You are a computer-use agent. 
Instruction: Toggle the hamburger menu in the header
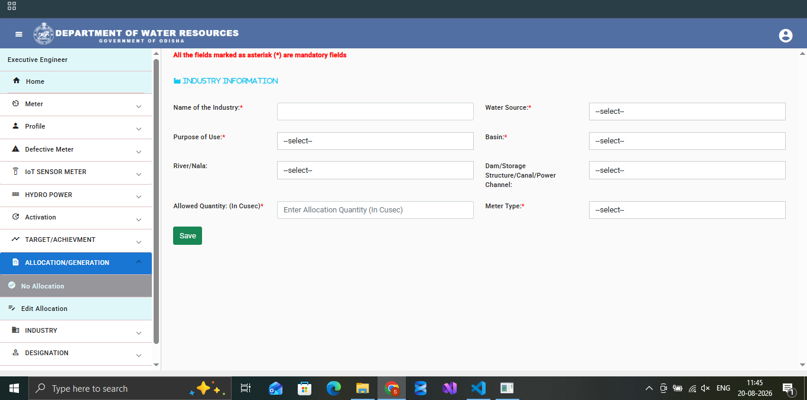(x=19, y=34)
